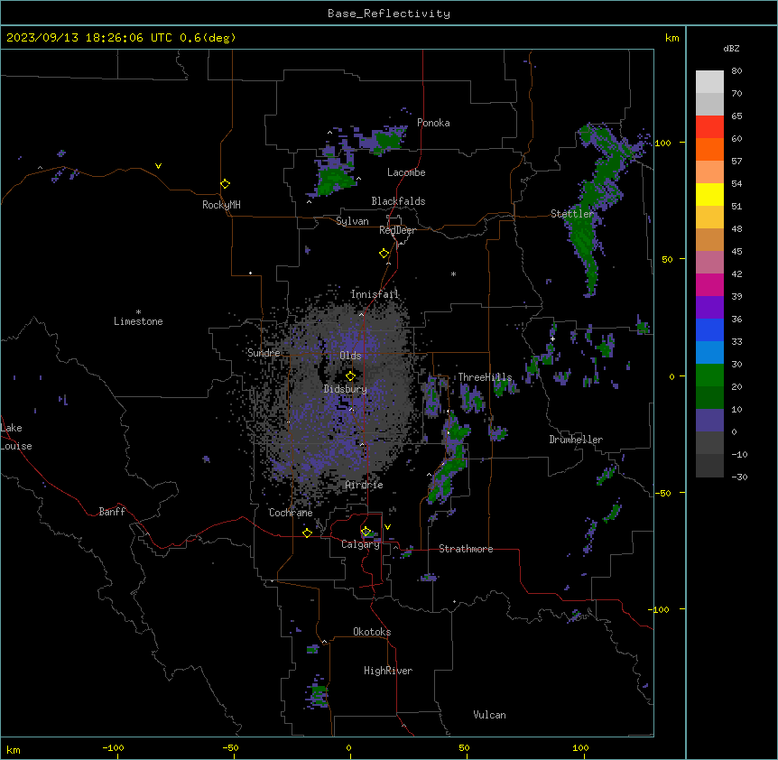Click the Limestone label
778x760 pixels.
(x=138, y=321)
